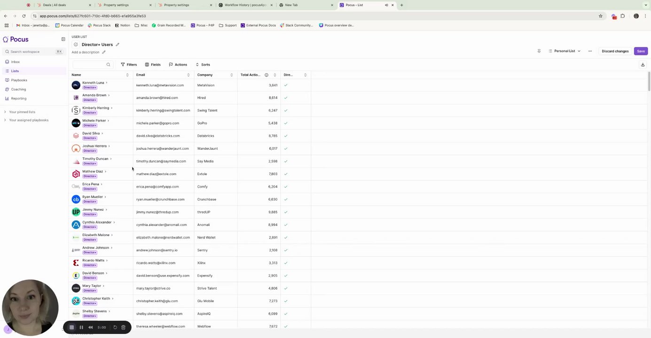Click the thredUP logo for Jimmy Nunez
This screenshot has height=338, width=651.
tap(76, 212)
